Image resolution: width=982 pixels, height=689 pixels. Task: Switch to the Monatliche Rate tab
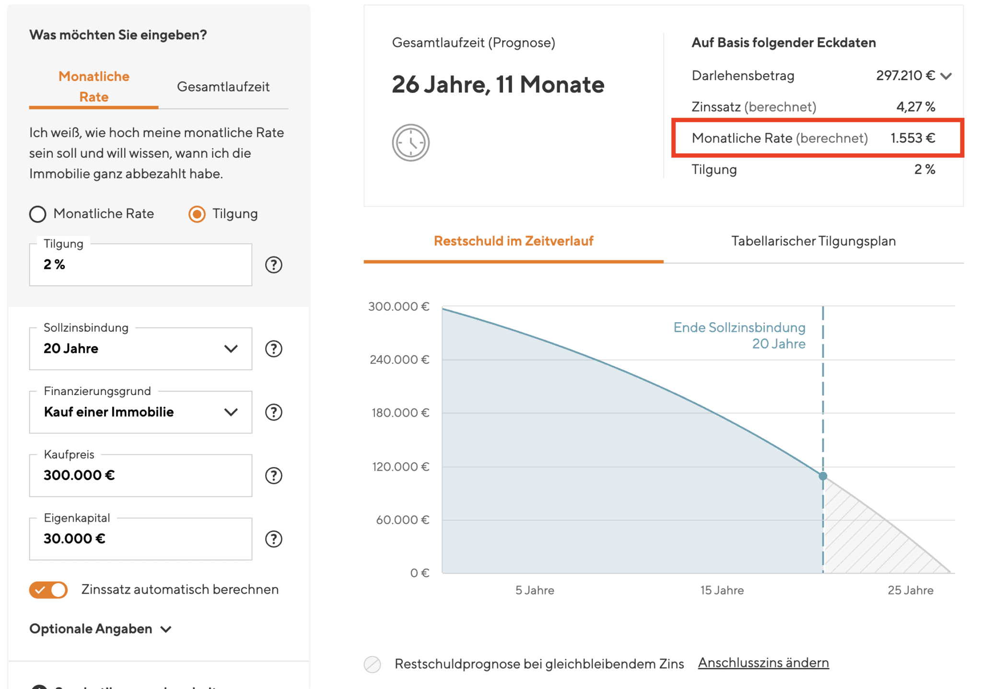(94, 87)
